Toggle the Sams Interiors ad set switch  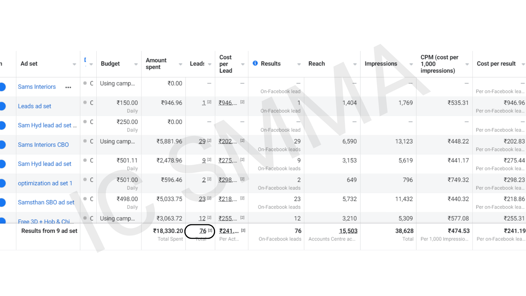pos(2,87)
